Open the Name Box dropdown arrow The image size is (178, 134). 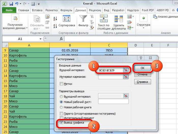click(x=40, y=39)
